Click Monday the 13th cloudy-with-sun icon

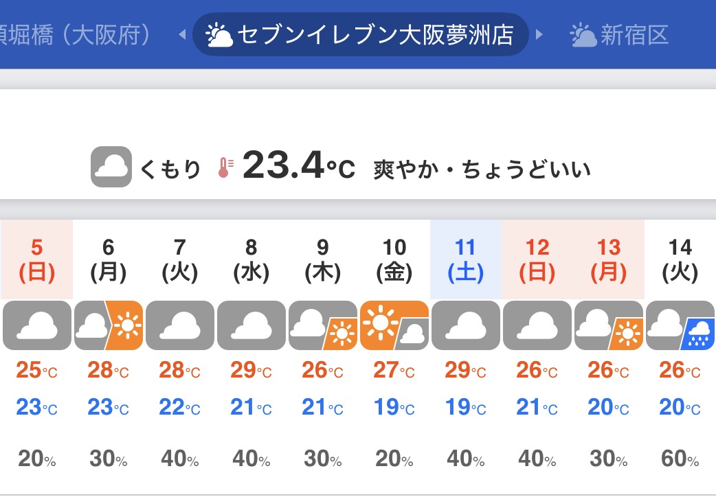pyautogui.click(x=609, y=325)
